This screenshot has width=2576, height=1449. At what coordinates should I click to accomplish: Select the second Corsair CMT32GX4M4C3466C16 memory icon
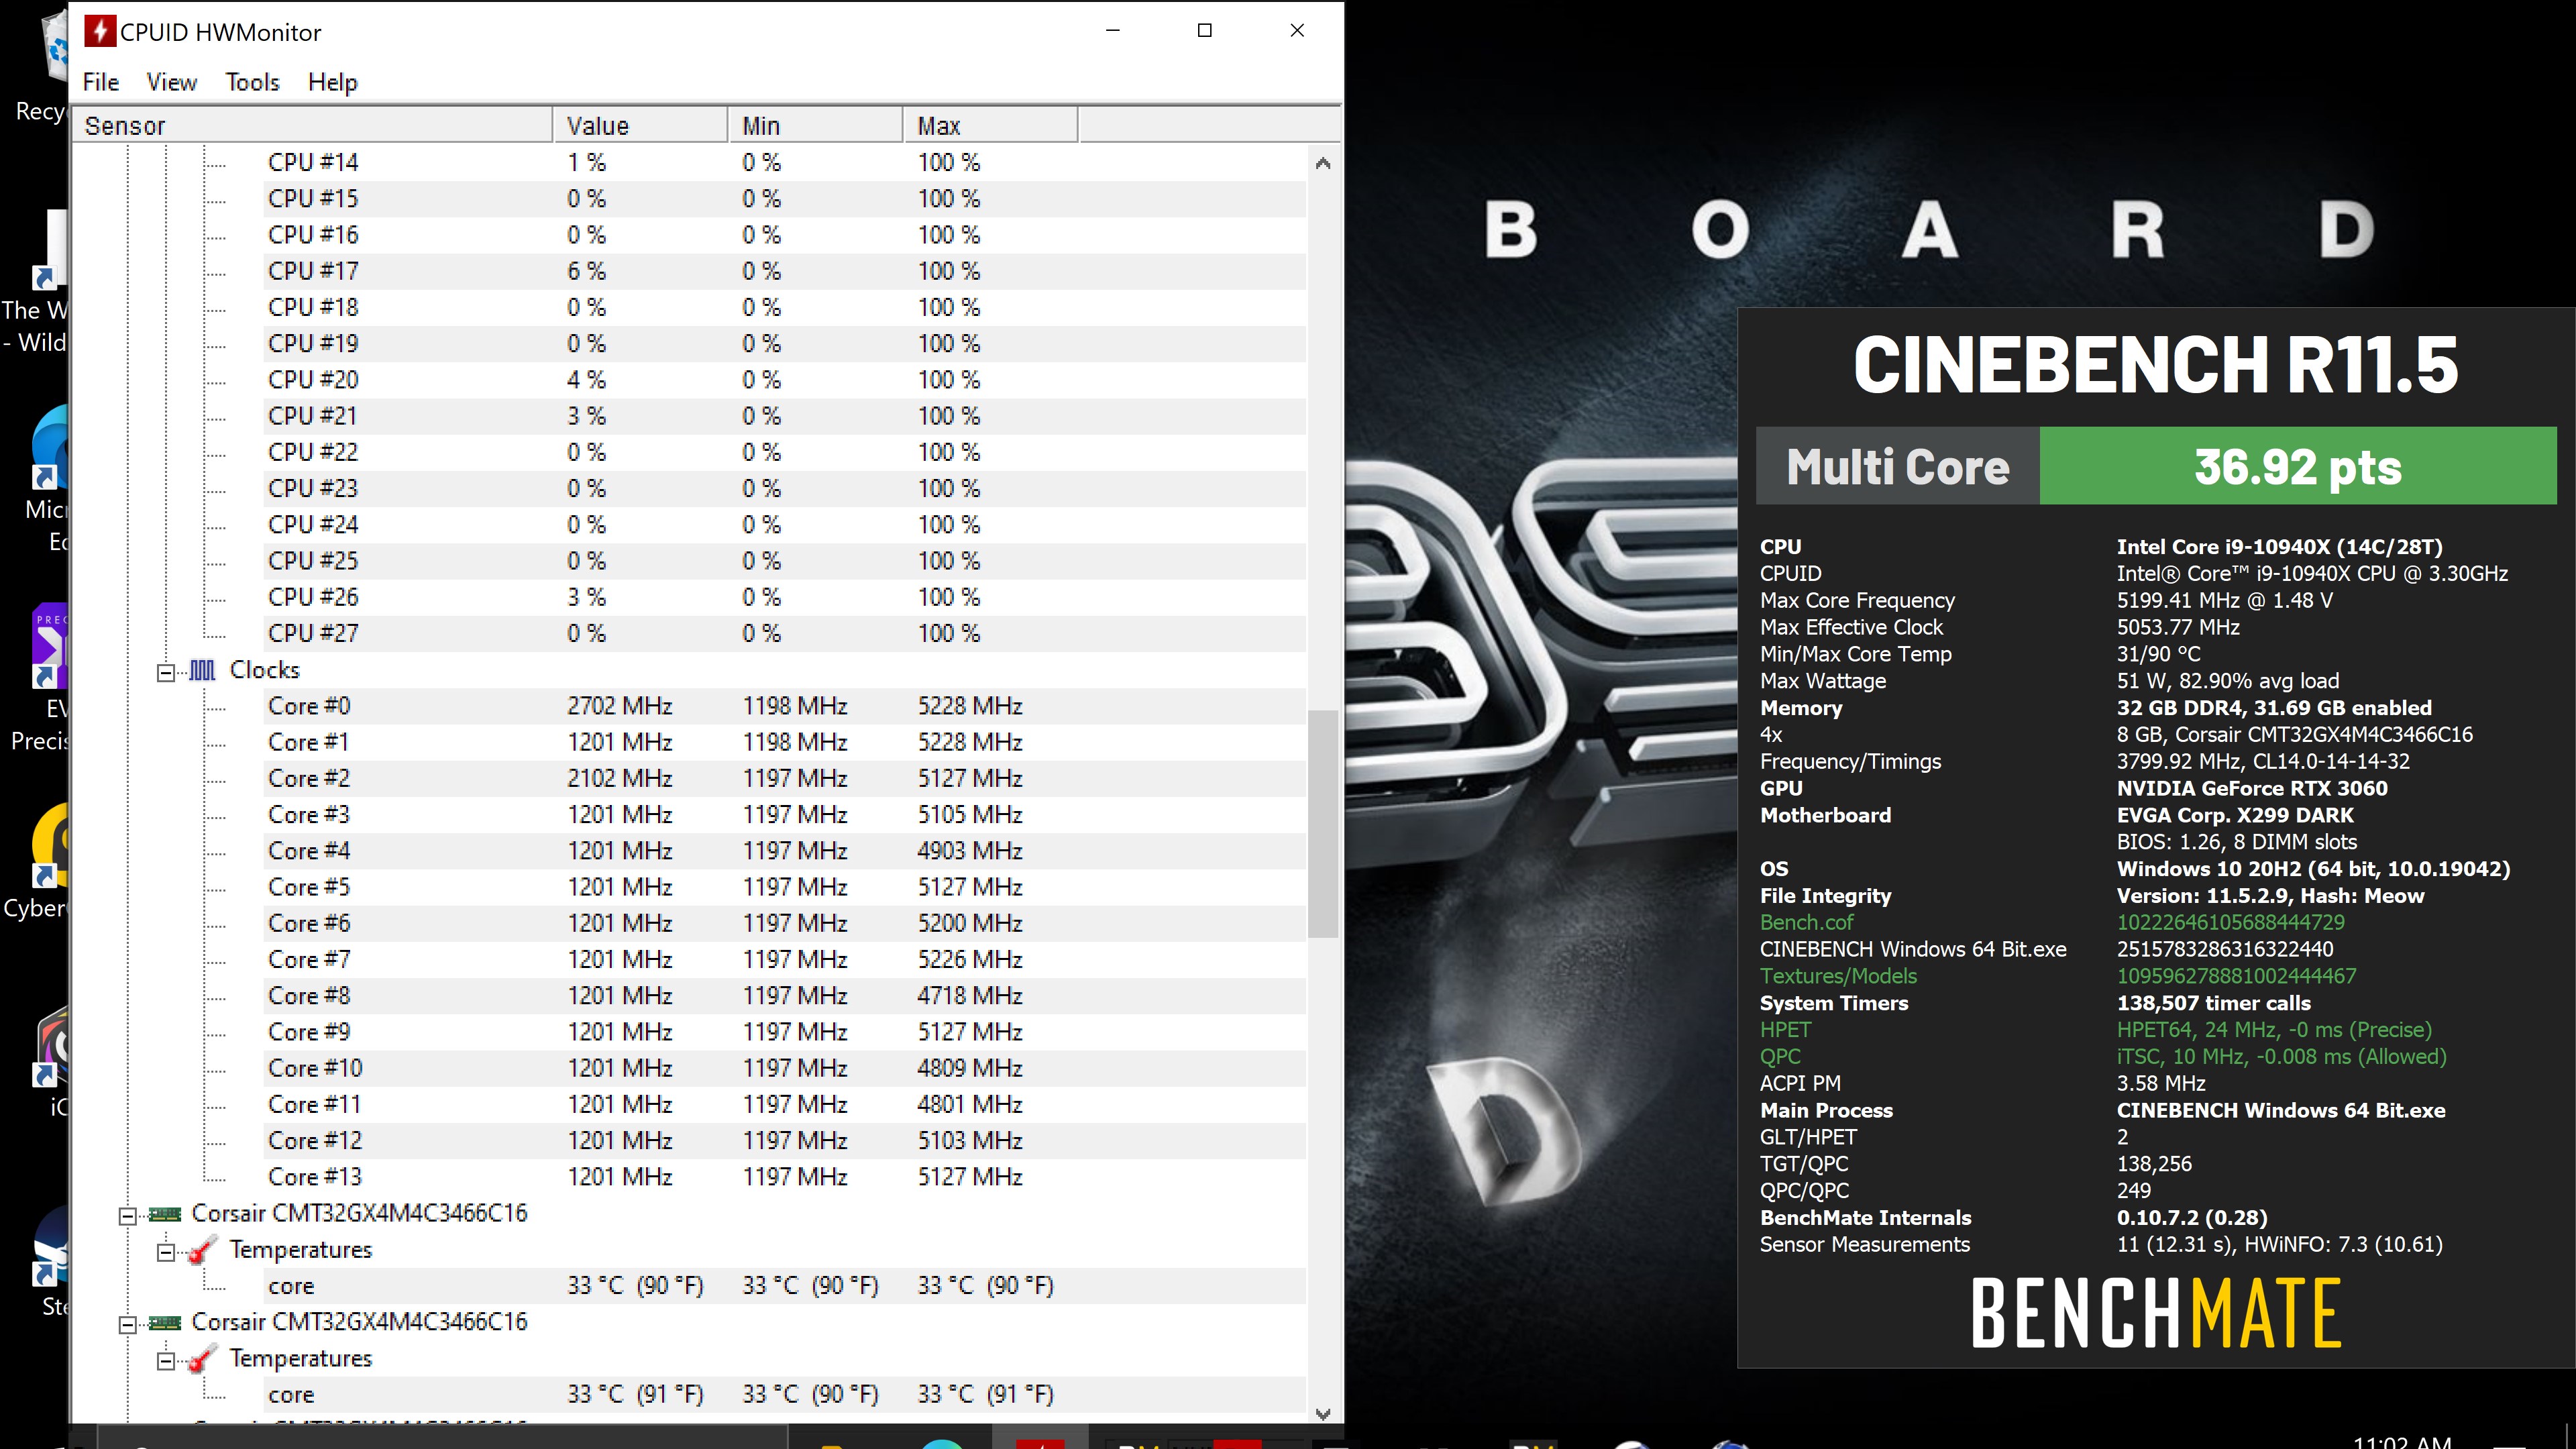click(165, 1323)
